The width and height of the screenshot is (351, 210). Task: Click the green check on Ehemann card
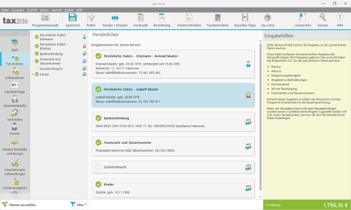point(98,56)
